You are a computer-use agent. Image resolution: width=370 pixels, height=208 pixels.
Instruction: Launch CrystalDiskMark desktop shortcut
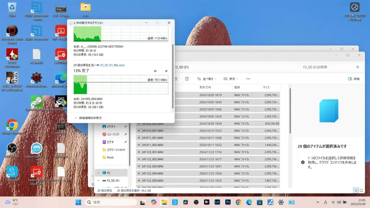(36, 103)
